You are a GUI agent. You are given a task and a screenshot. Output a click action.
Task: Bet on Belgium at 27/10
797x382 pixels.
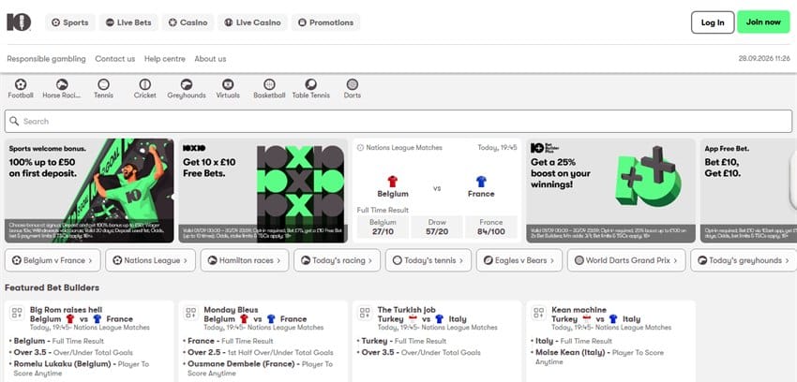(x=383, y=227)
